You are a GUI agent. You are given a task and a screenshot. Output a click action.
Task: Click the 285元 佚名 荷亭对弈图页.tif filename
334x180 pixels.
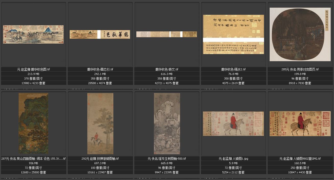coord(300,69)
